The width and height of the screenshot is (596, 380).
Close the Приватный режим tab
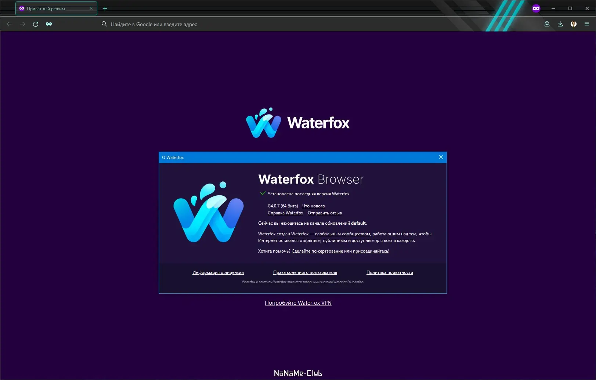coord(91,8)
